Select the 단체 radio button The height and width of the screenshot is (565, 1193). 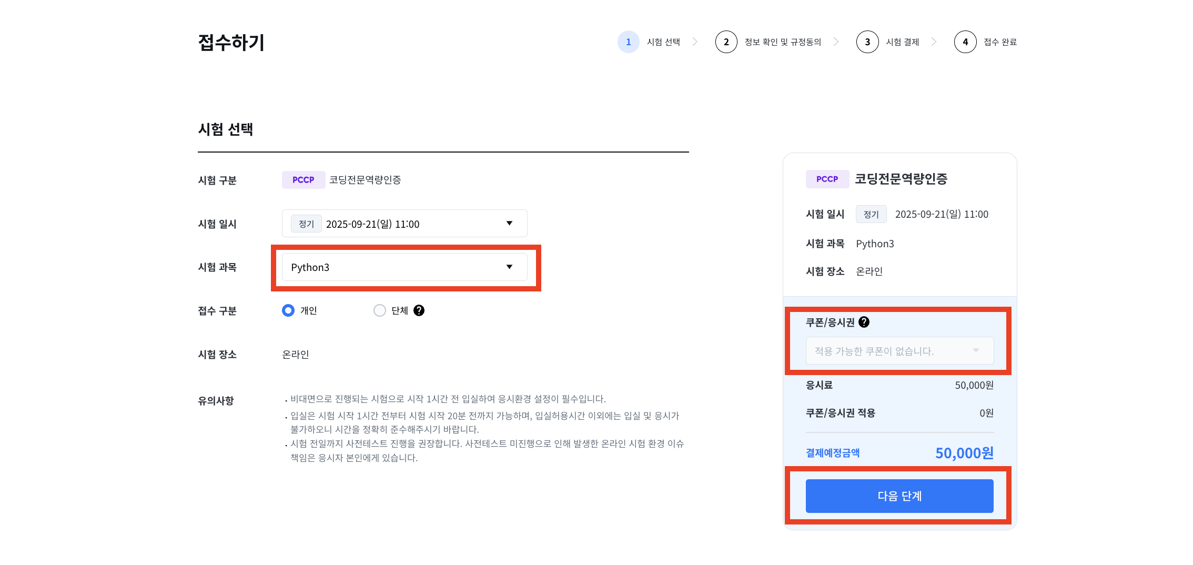(x=380, y=311)
